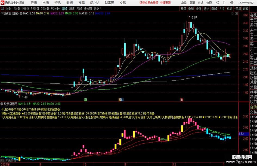Select the 日线 daily period tab
Image resolution: width=257 pixels, height=166 pixels.
pyautogui.click(x=64, y=8)
